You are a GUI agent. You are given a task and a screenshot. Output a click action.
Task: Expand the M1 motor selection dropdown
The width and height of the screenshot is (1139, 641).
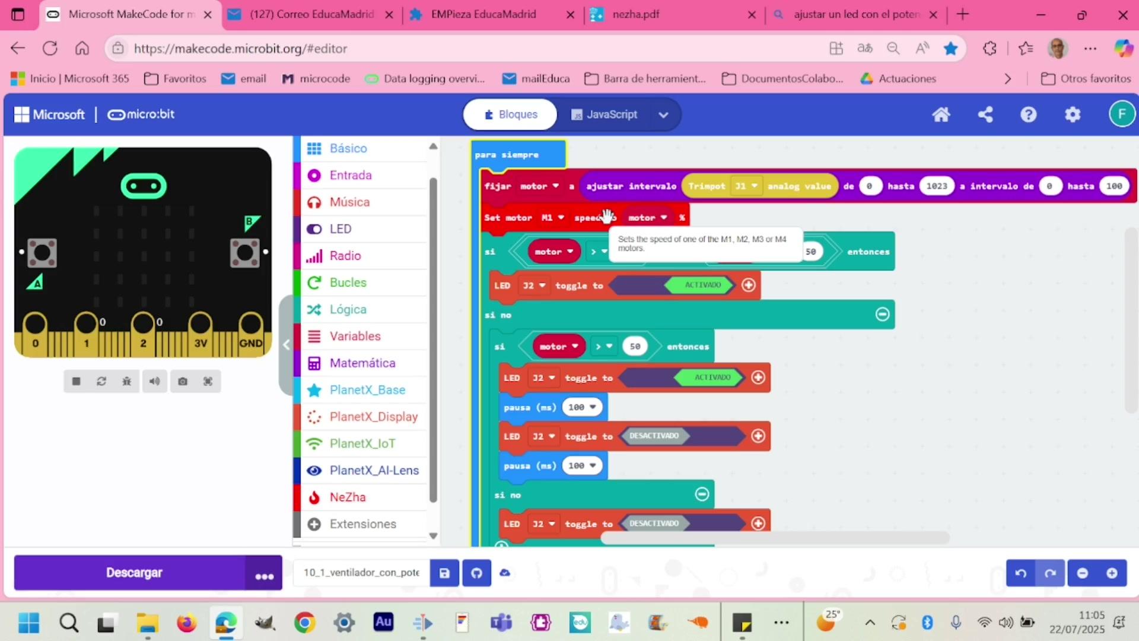[x=552, y=218]
